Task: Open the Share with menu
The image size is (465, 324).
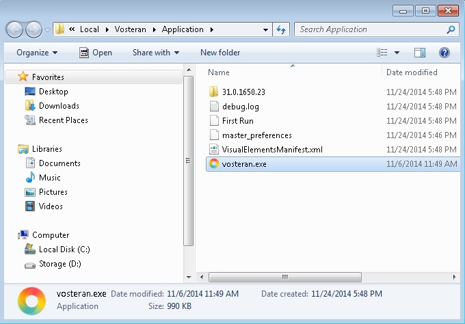Action: (156, 53)
